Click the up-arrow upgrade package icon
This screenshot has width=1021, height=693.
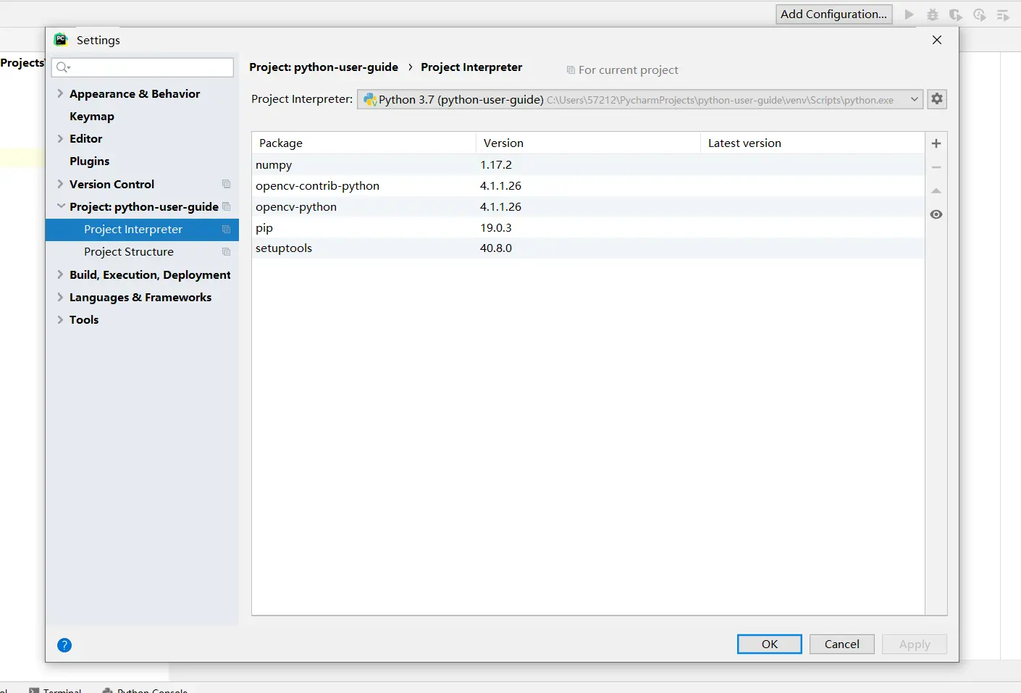(936, 191)
